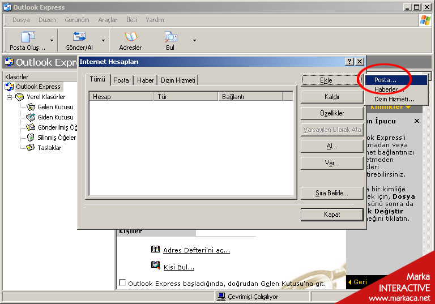Screen dimensions: 435x304
Task: Open dropdown arrow next to Bul
Action: tap(194, 41)
